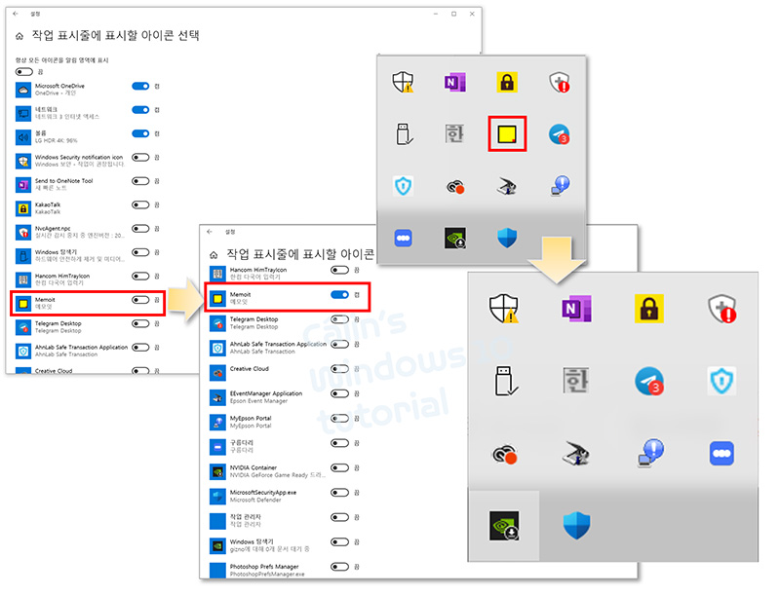Click Safely Remove USB icon in upper tray popup
The width and height of the screenshot is (780, 595).
(404, 134)
